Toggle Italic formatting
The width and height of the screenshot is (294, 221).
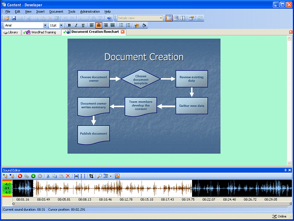click(x=76, y=25)
